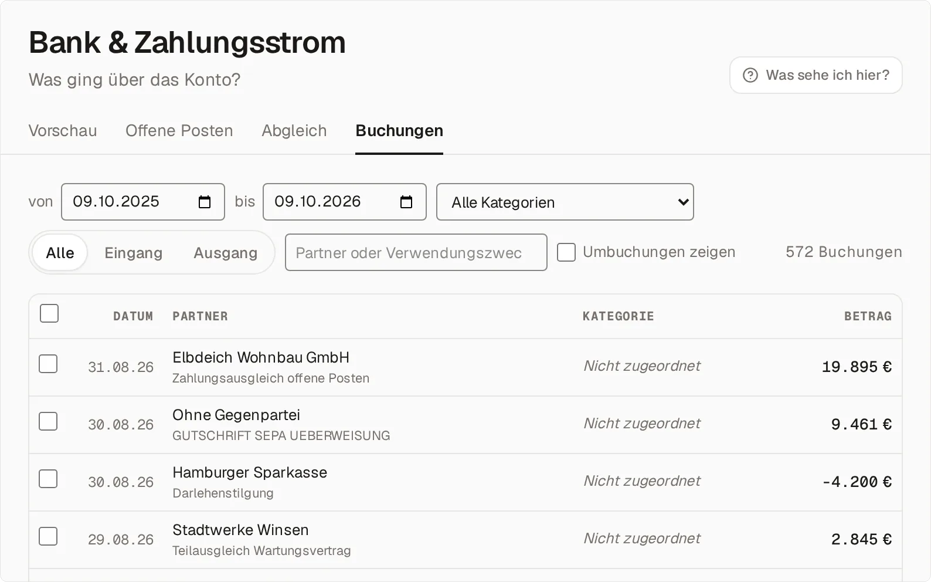Focus the Partner oder Verwendungszweck search field
This screenshot has width=931, height=582.
click(416, 252)
